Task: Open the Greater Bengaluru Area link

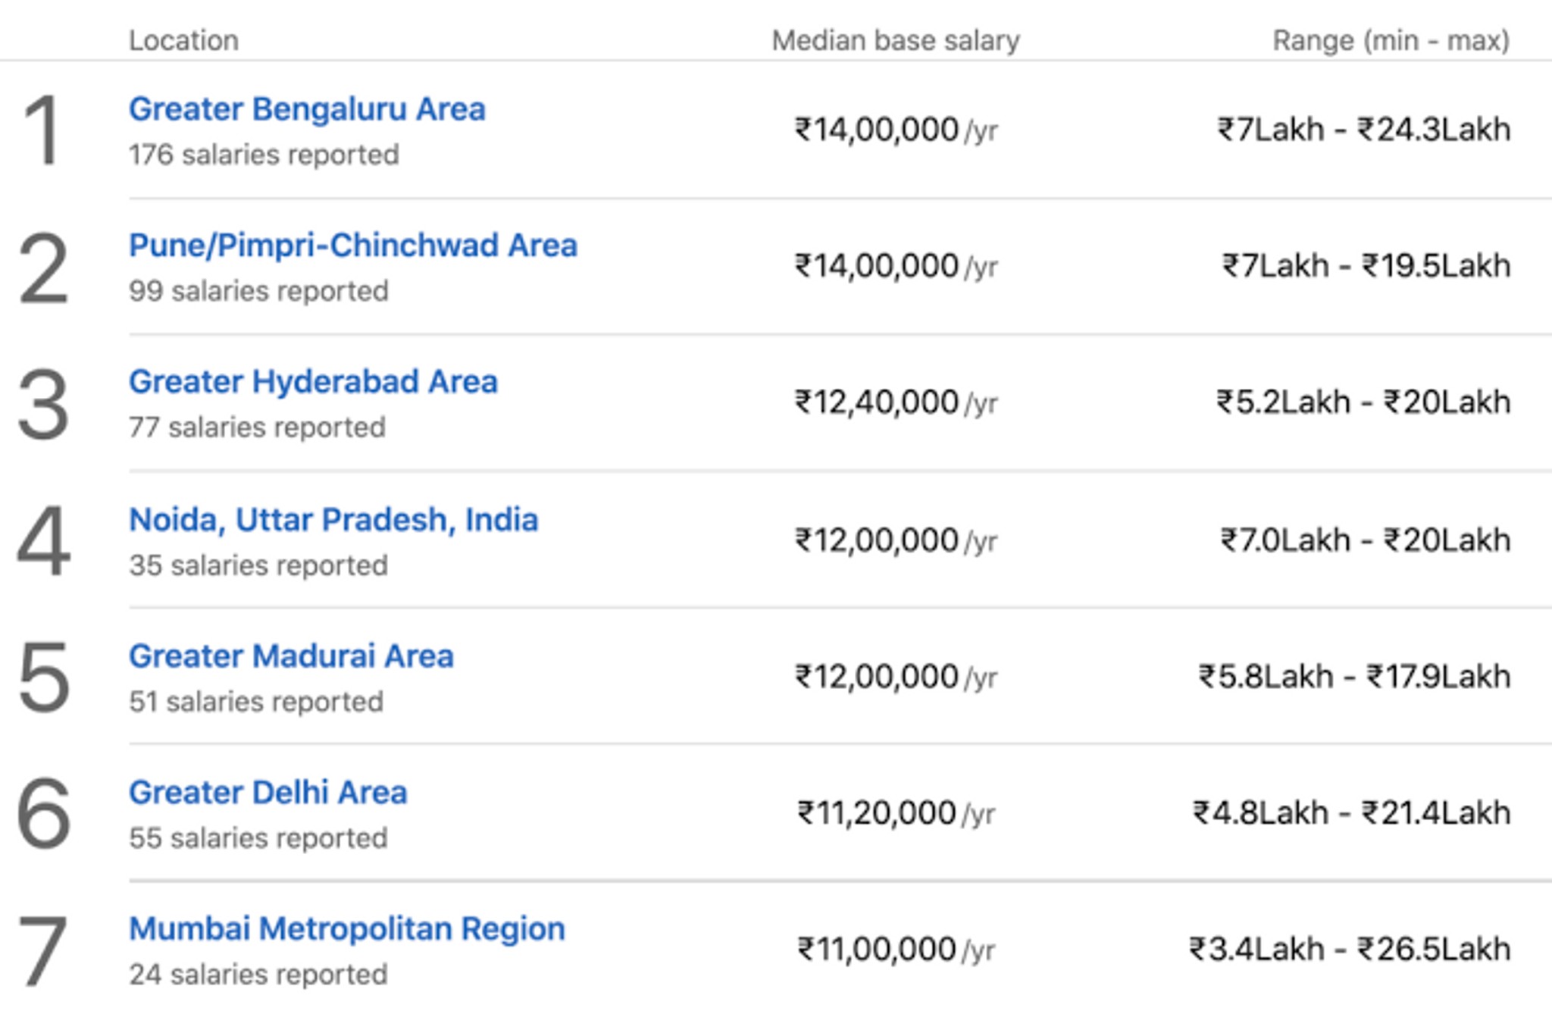Action: point(307,110)
